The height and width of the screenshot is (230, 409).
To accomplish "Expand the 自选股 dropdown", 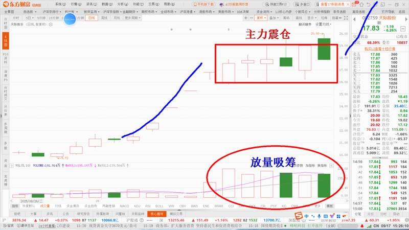I will (30, 12).
